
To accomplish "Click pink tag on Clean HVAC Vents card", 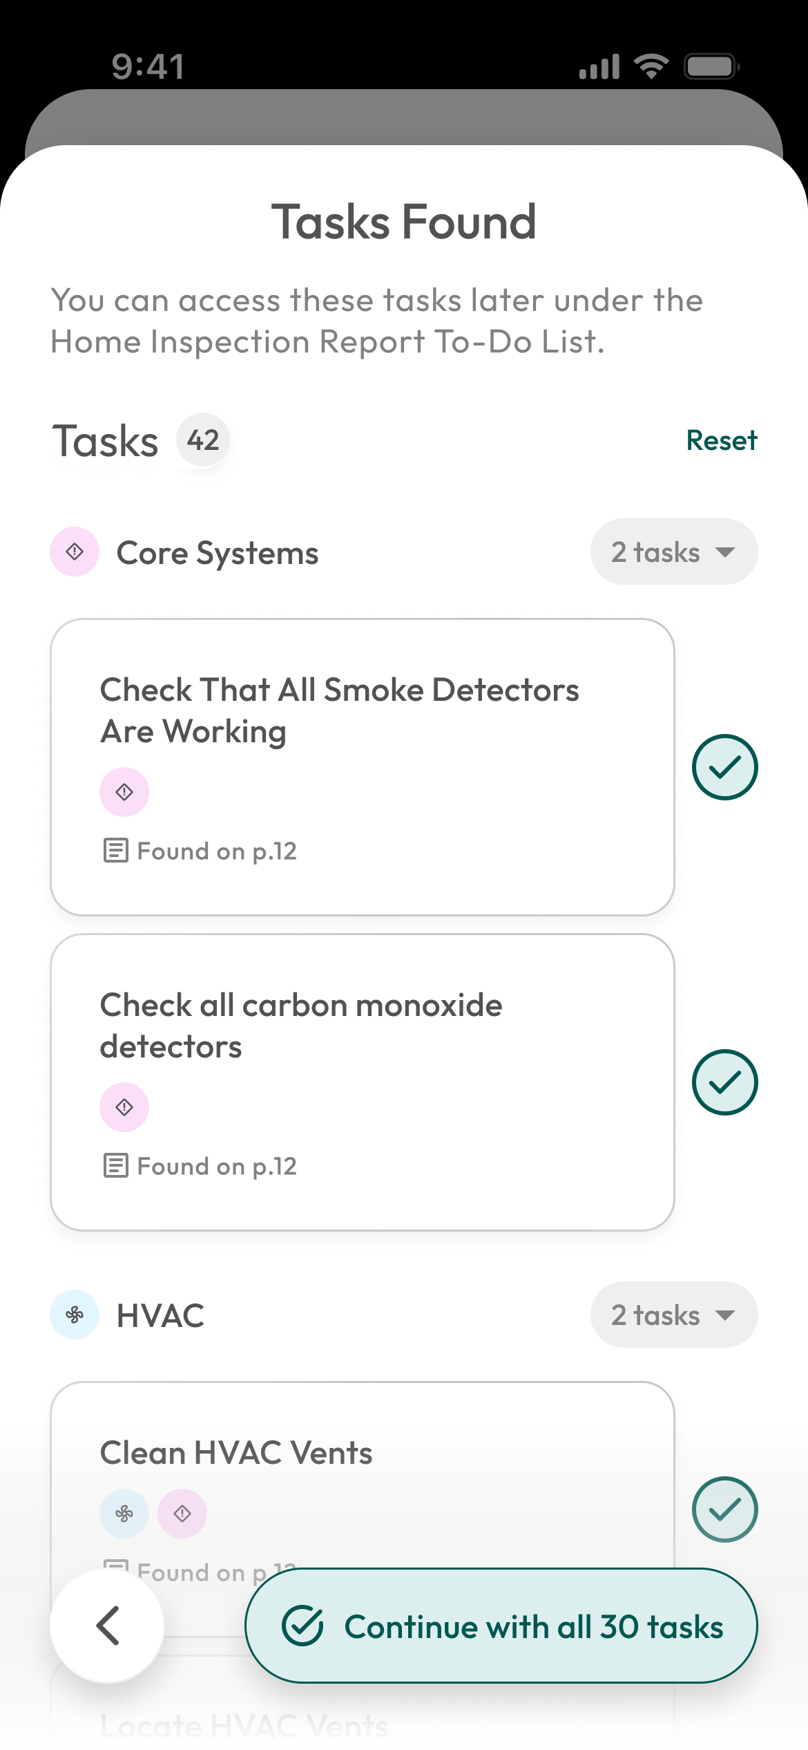I will tap(182, 1514).
